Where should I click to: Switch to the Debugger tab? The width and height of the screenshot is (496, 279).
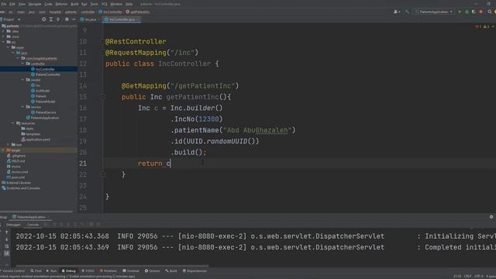pos(13,225)
